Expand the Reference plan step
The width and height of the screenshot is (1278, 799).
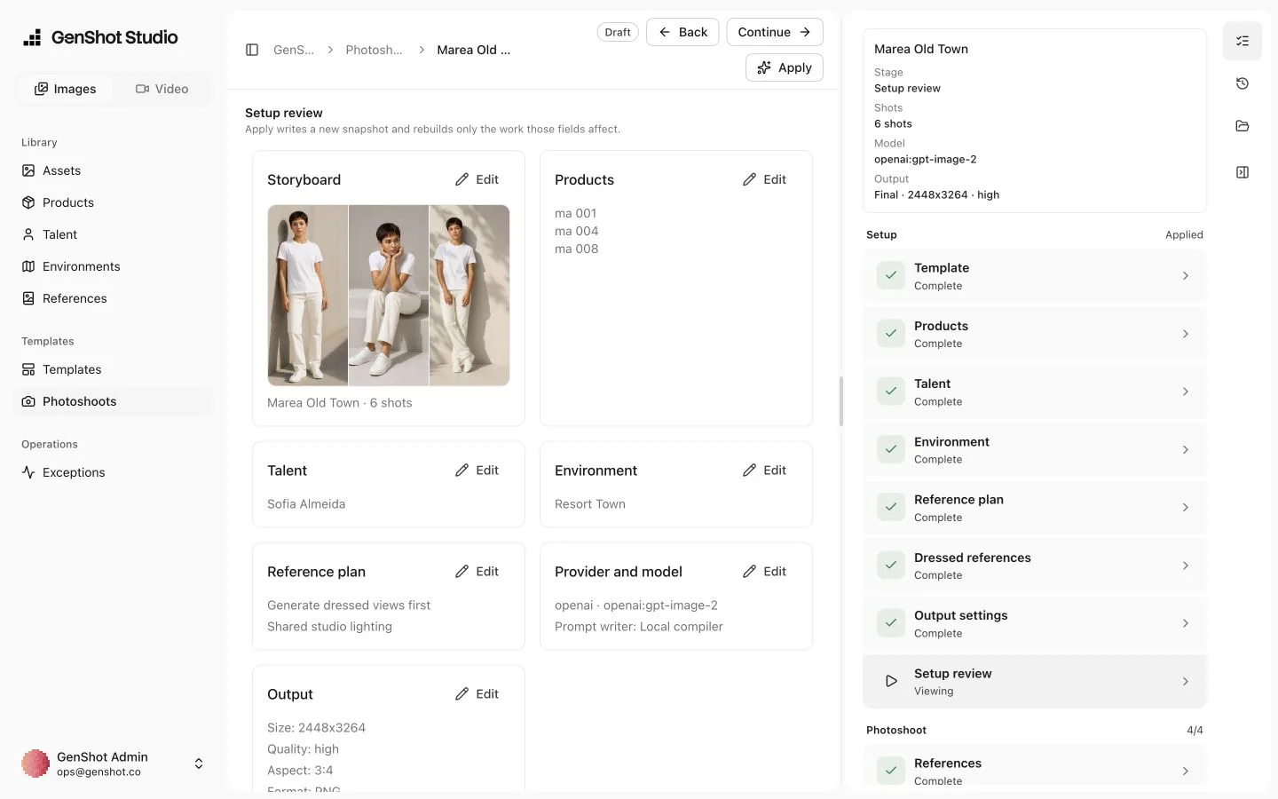1035,508
